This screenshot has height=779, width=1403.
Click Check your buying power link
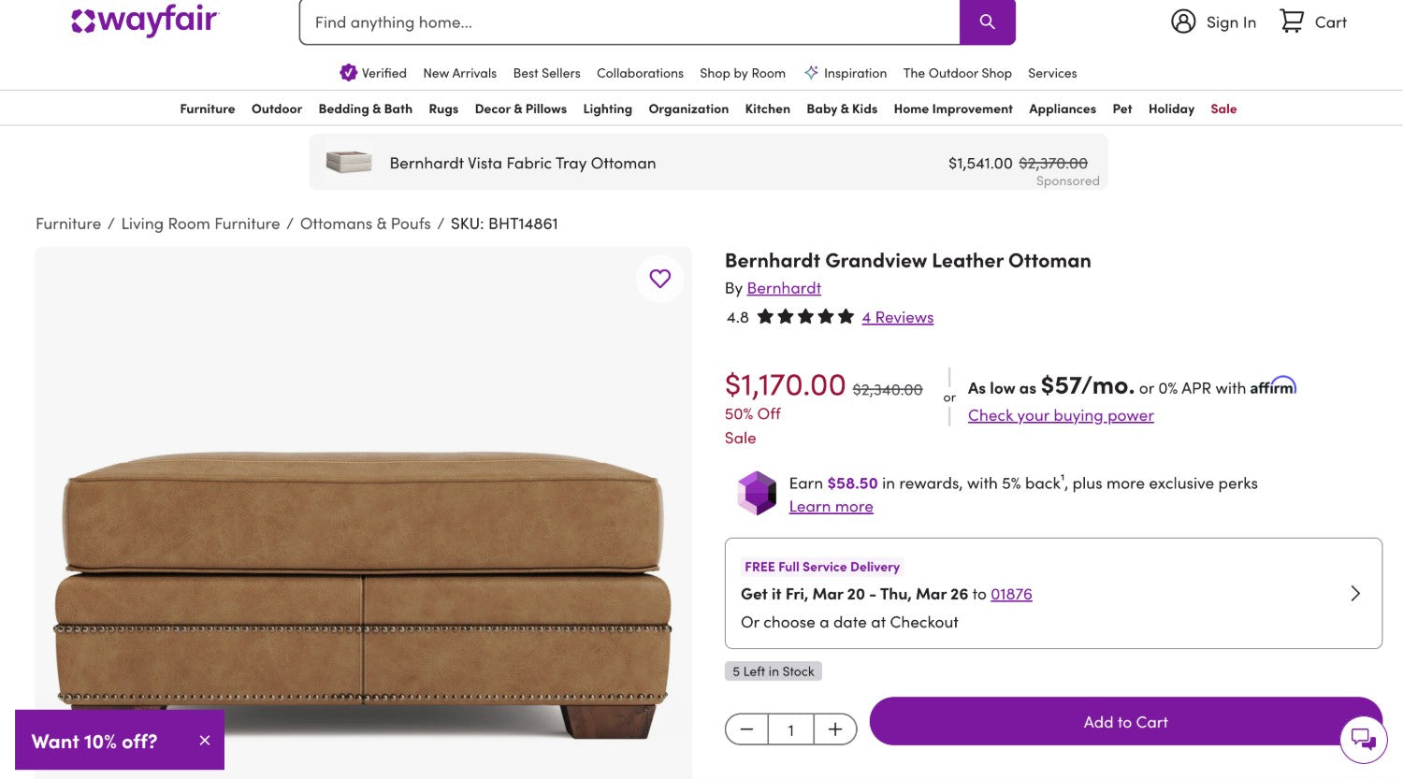[1061, 415]
